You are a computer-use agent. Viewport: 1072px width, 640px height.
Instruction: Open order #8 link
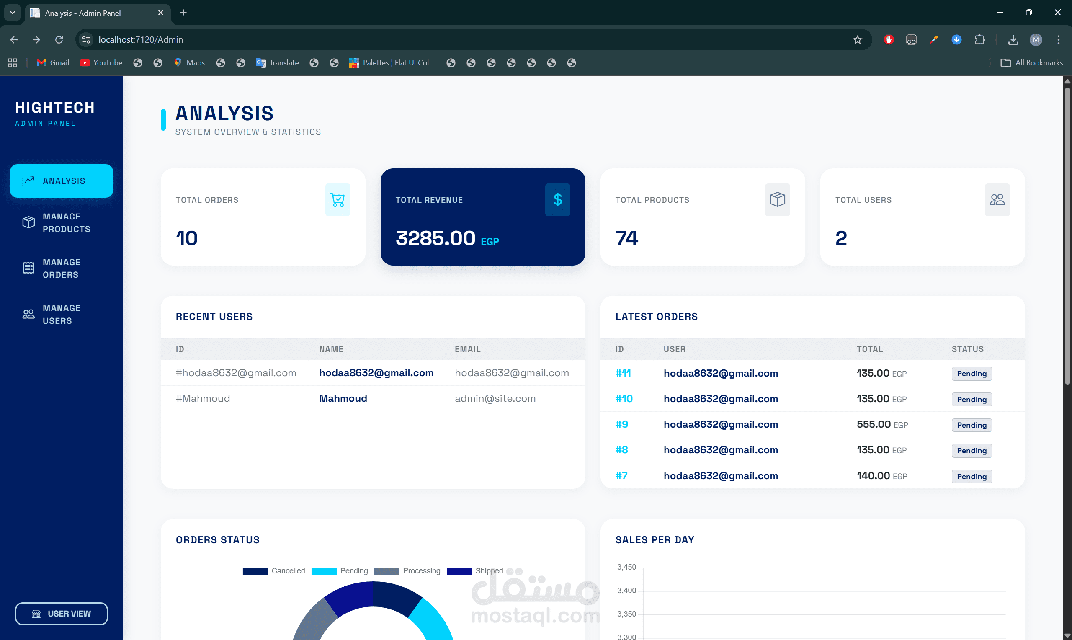(621, 450)
